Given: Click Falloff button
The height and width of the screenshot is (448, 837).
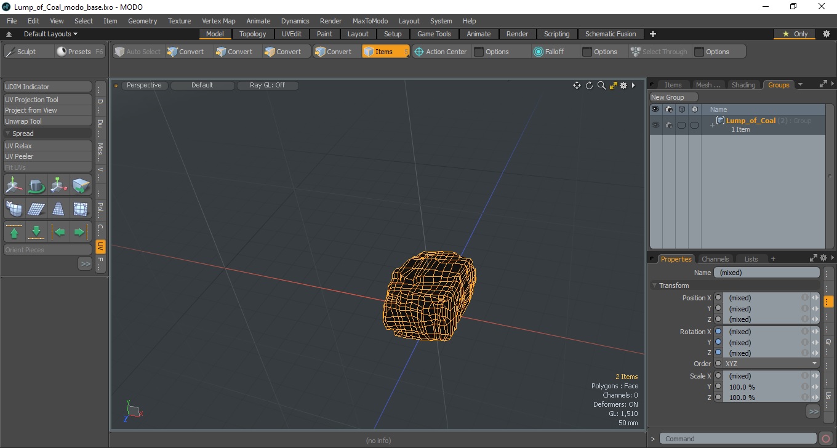Looking at the screenshot, I should point(555,52).
